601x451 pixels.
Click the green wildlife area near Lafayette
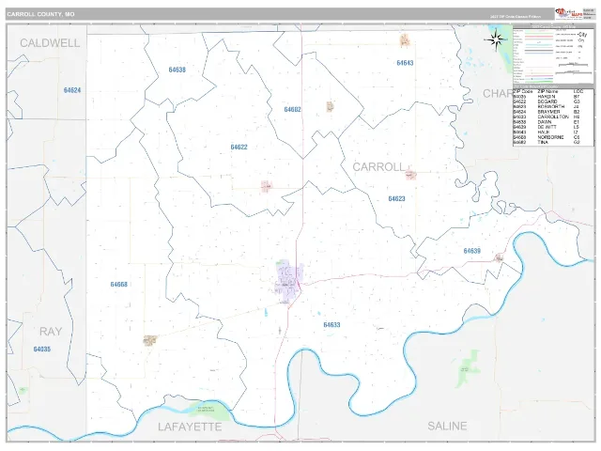(x=208, y=411)
